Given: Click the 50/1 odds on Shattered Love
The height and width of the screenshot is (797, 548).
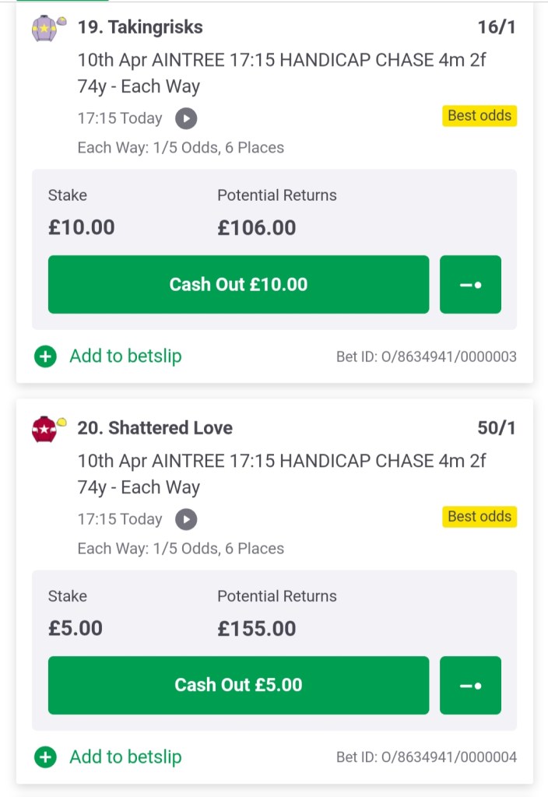Looking at the screenshot, I should 497,429.
